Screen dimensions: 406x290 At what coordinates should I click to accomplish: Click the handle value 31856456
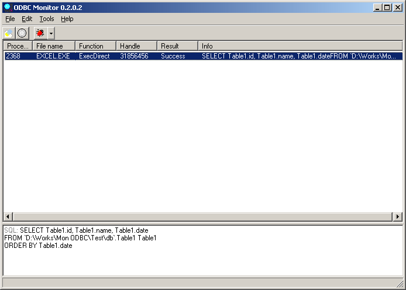(134, 56)
